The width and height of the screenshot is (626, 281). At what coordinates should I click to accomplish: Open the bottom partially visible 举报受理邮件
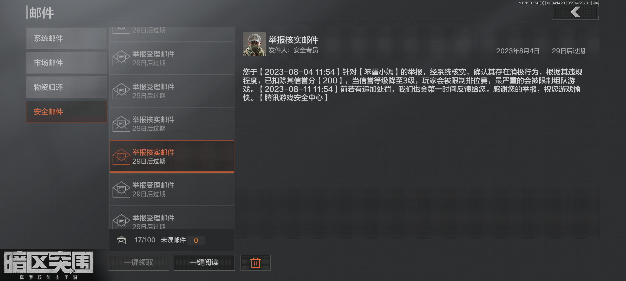(172, 218)
